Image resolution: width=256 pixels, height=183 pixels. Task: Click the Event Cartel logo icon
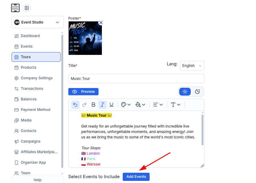(15, 8)
